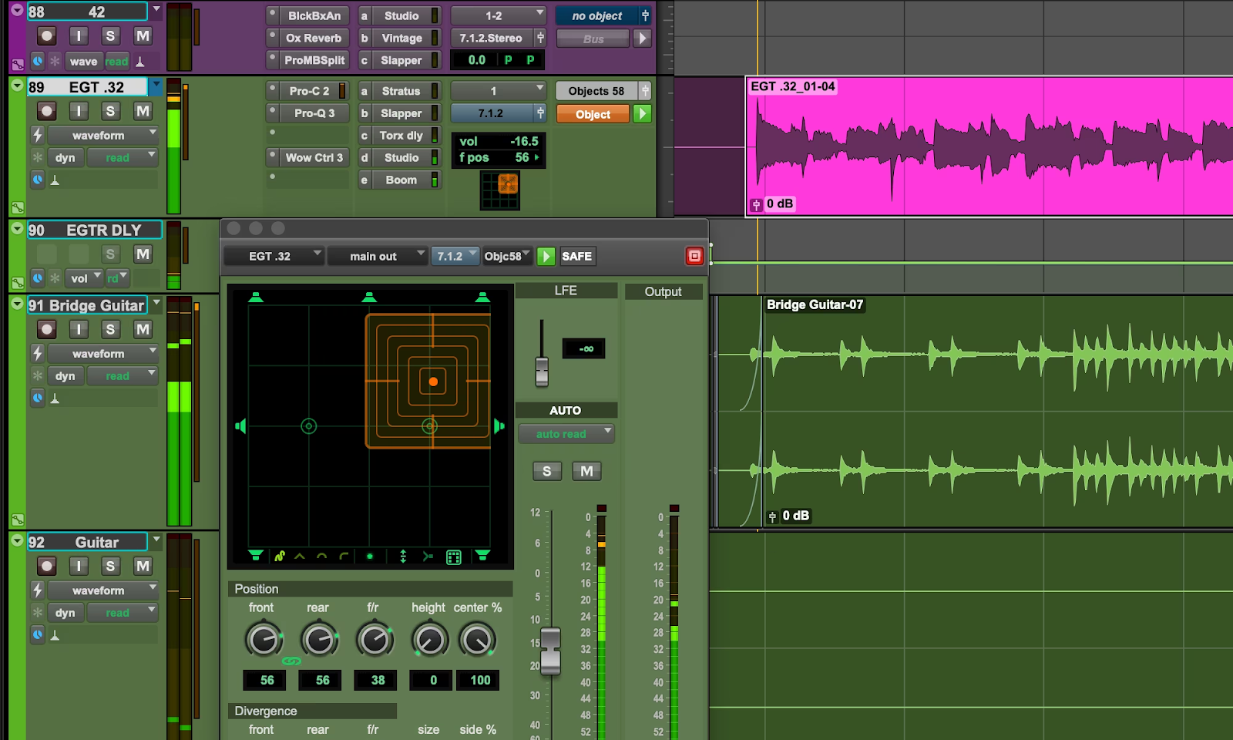The height and width of the screenshot is (740, 1233).
Task: Open Pro-C 2 insert on EGT .32
Action: point(308,91)
